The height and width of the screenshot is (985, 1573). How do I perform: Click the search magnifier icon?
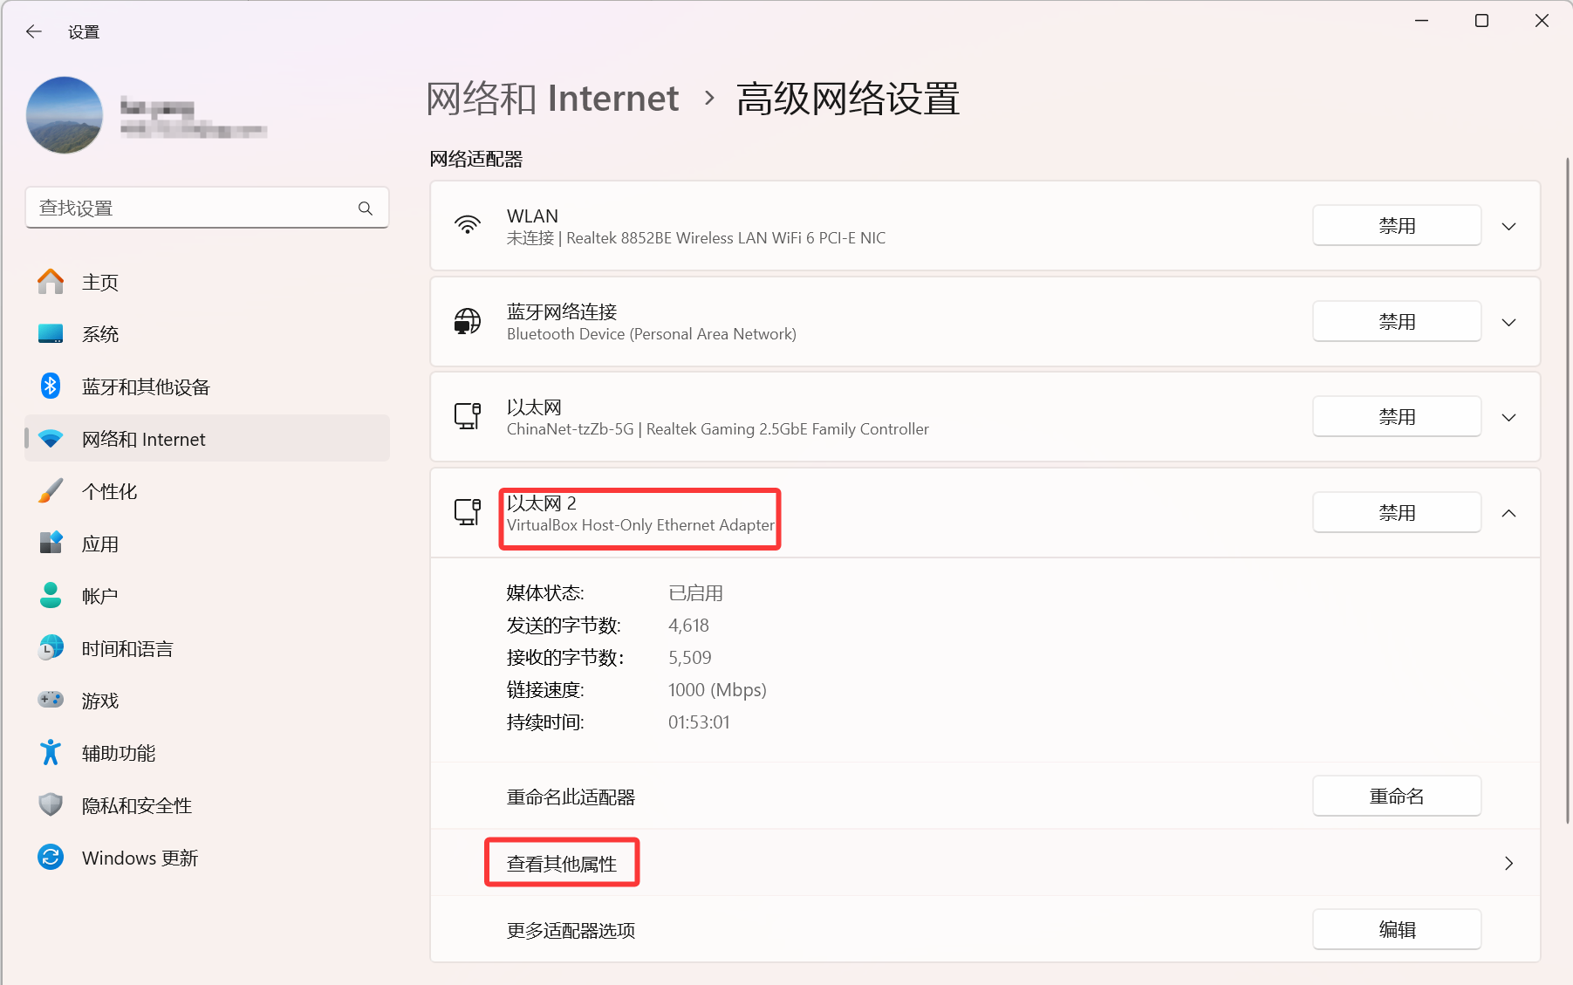(366, 209)
